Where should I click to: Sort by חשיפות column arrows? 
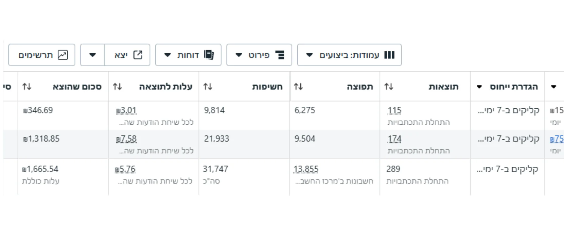pyautogui.click(x=208, y=87)
